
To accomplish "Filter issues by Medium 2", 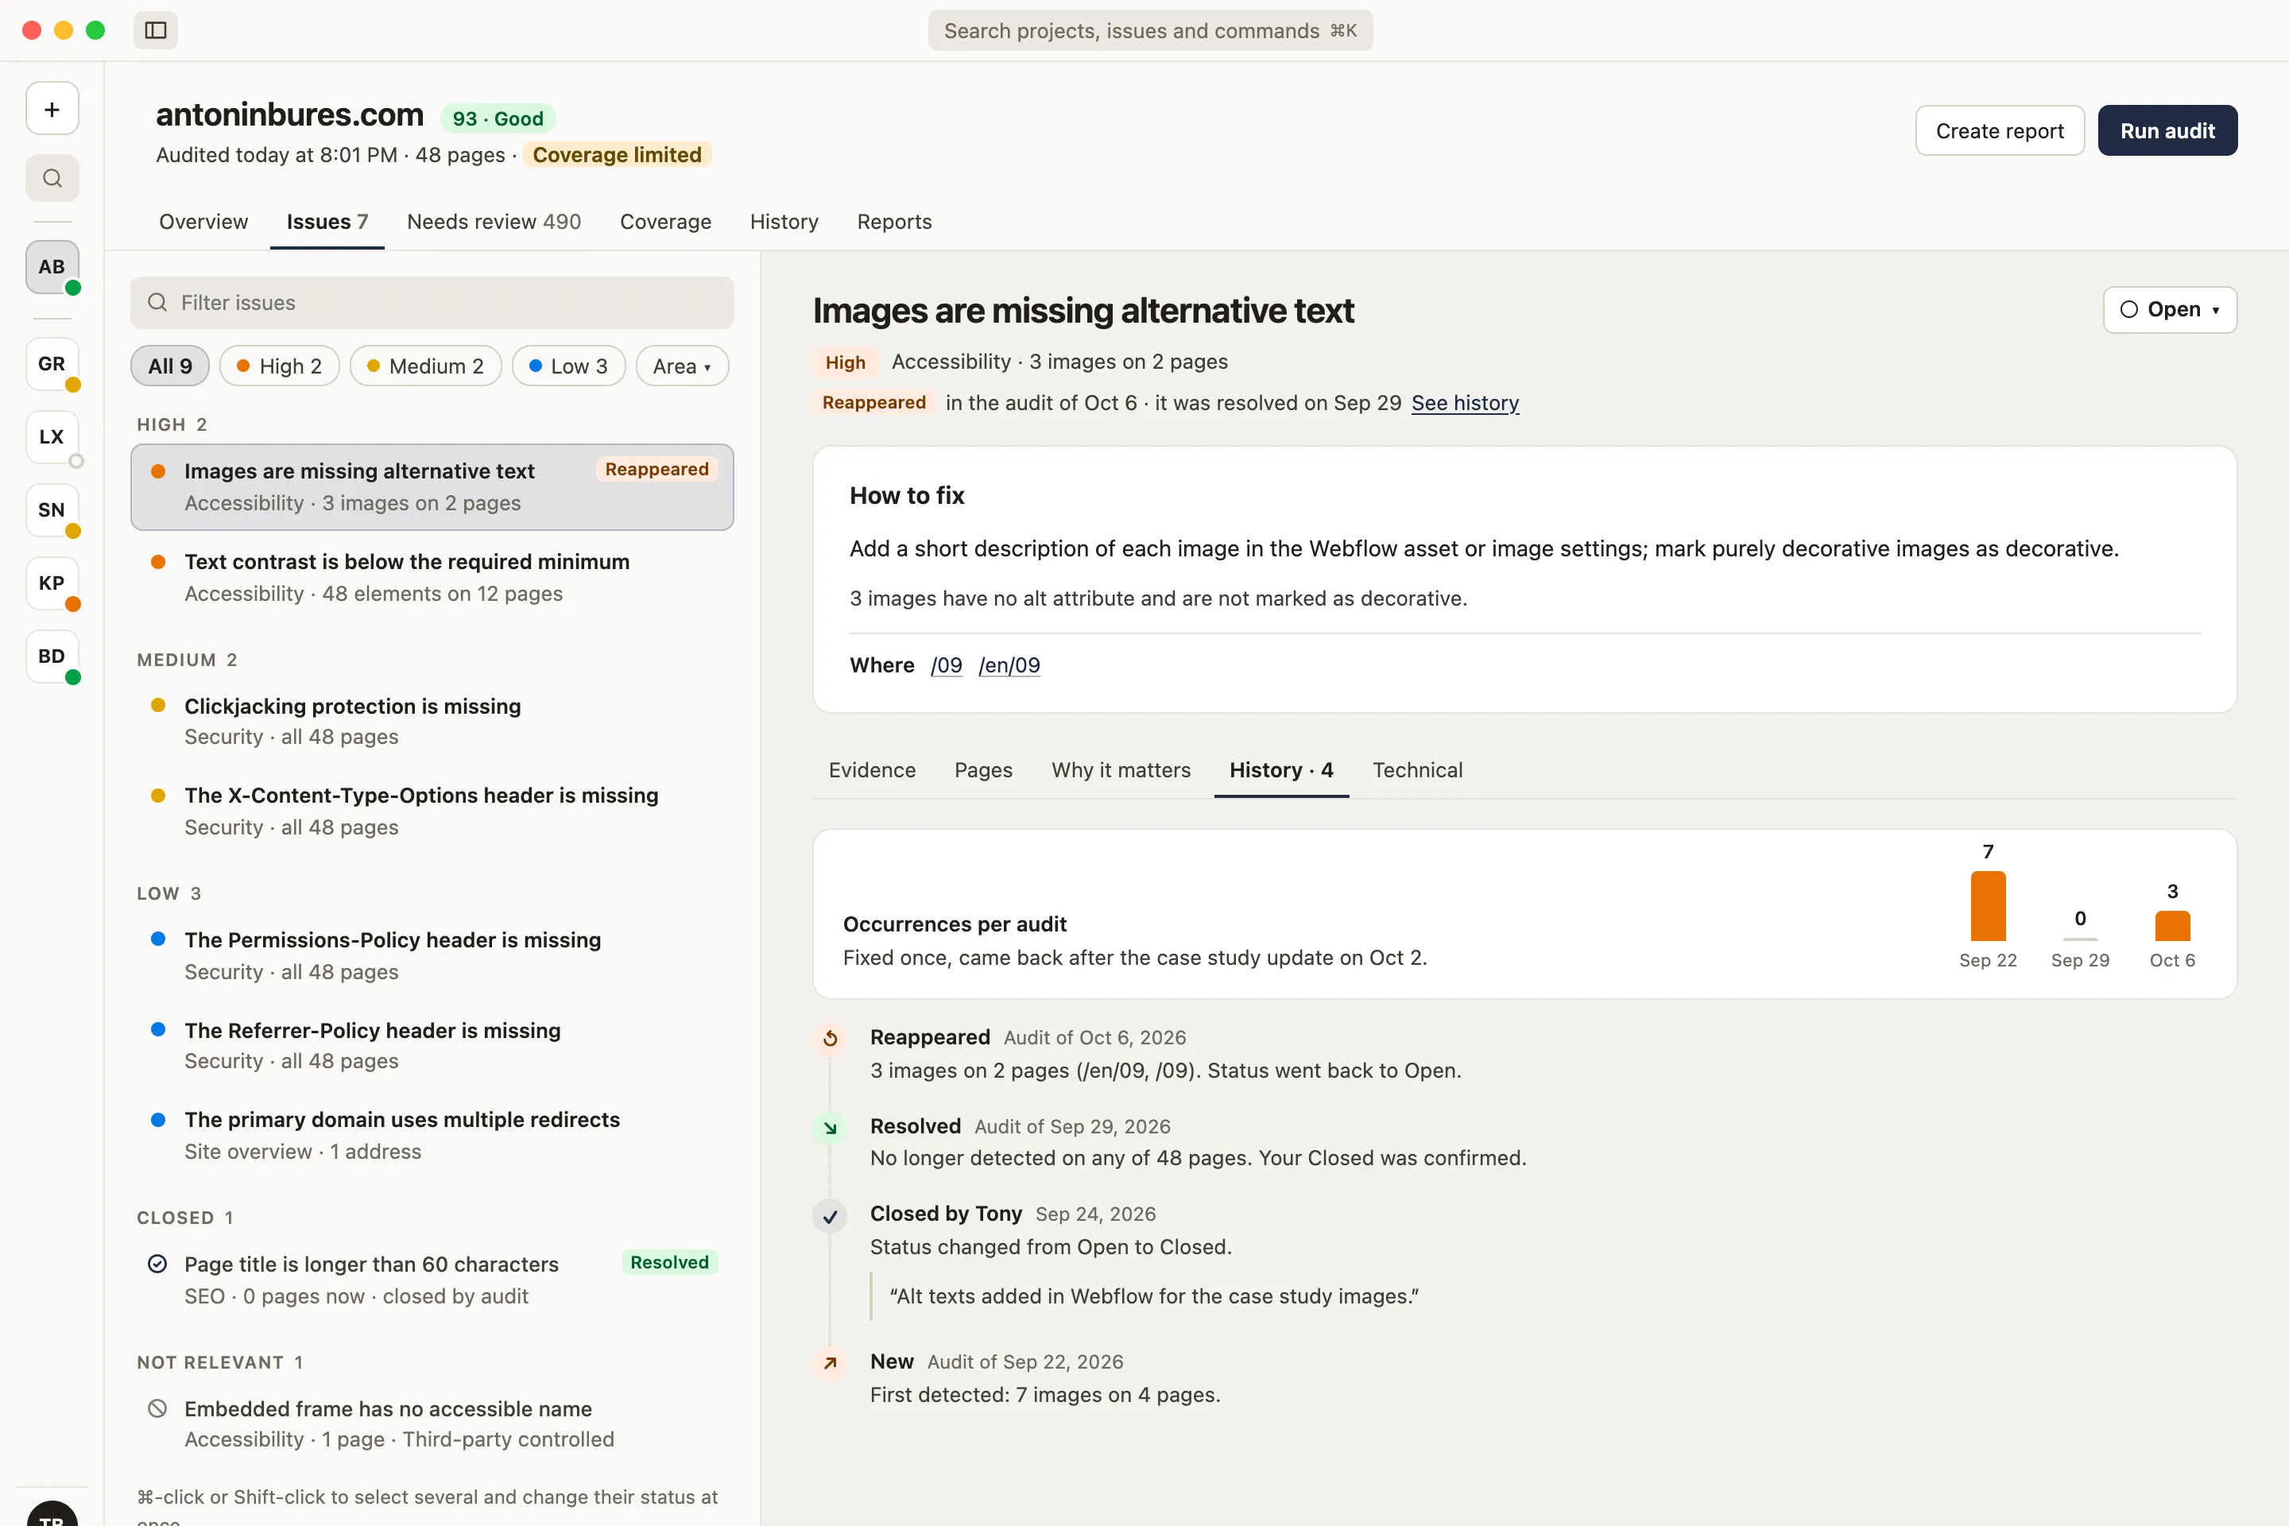I will point(425,366).
